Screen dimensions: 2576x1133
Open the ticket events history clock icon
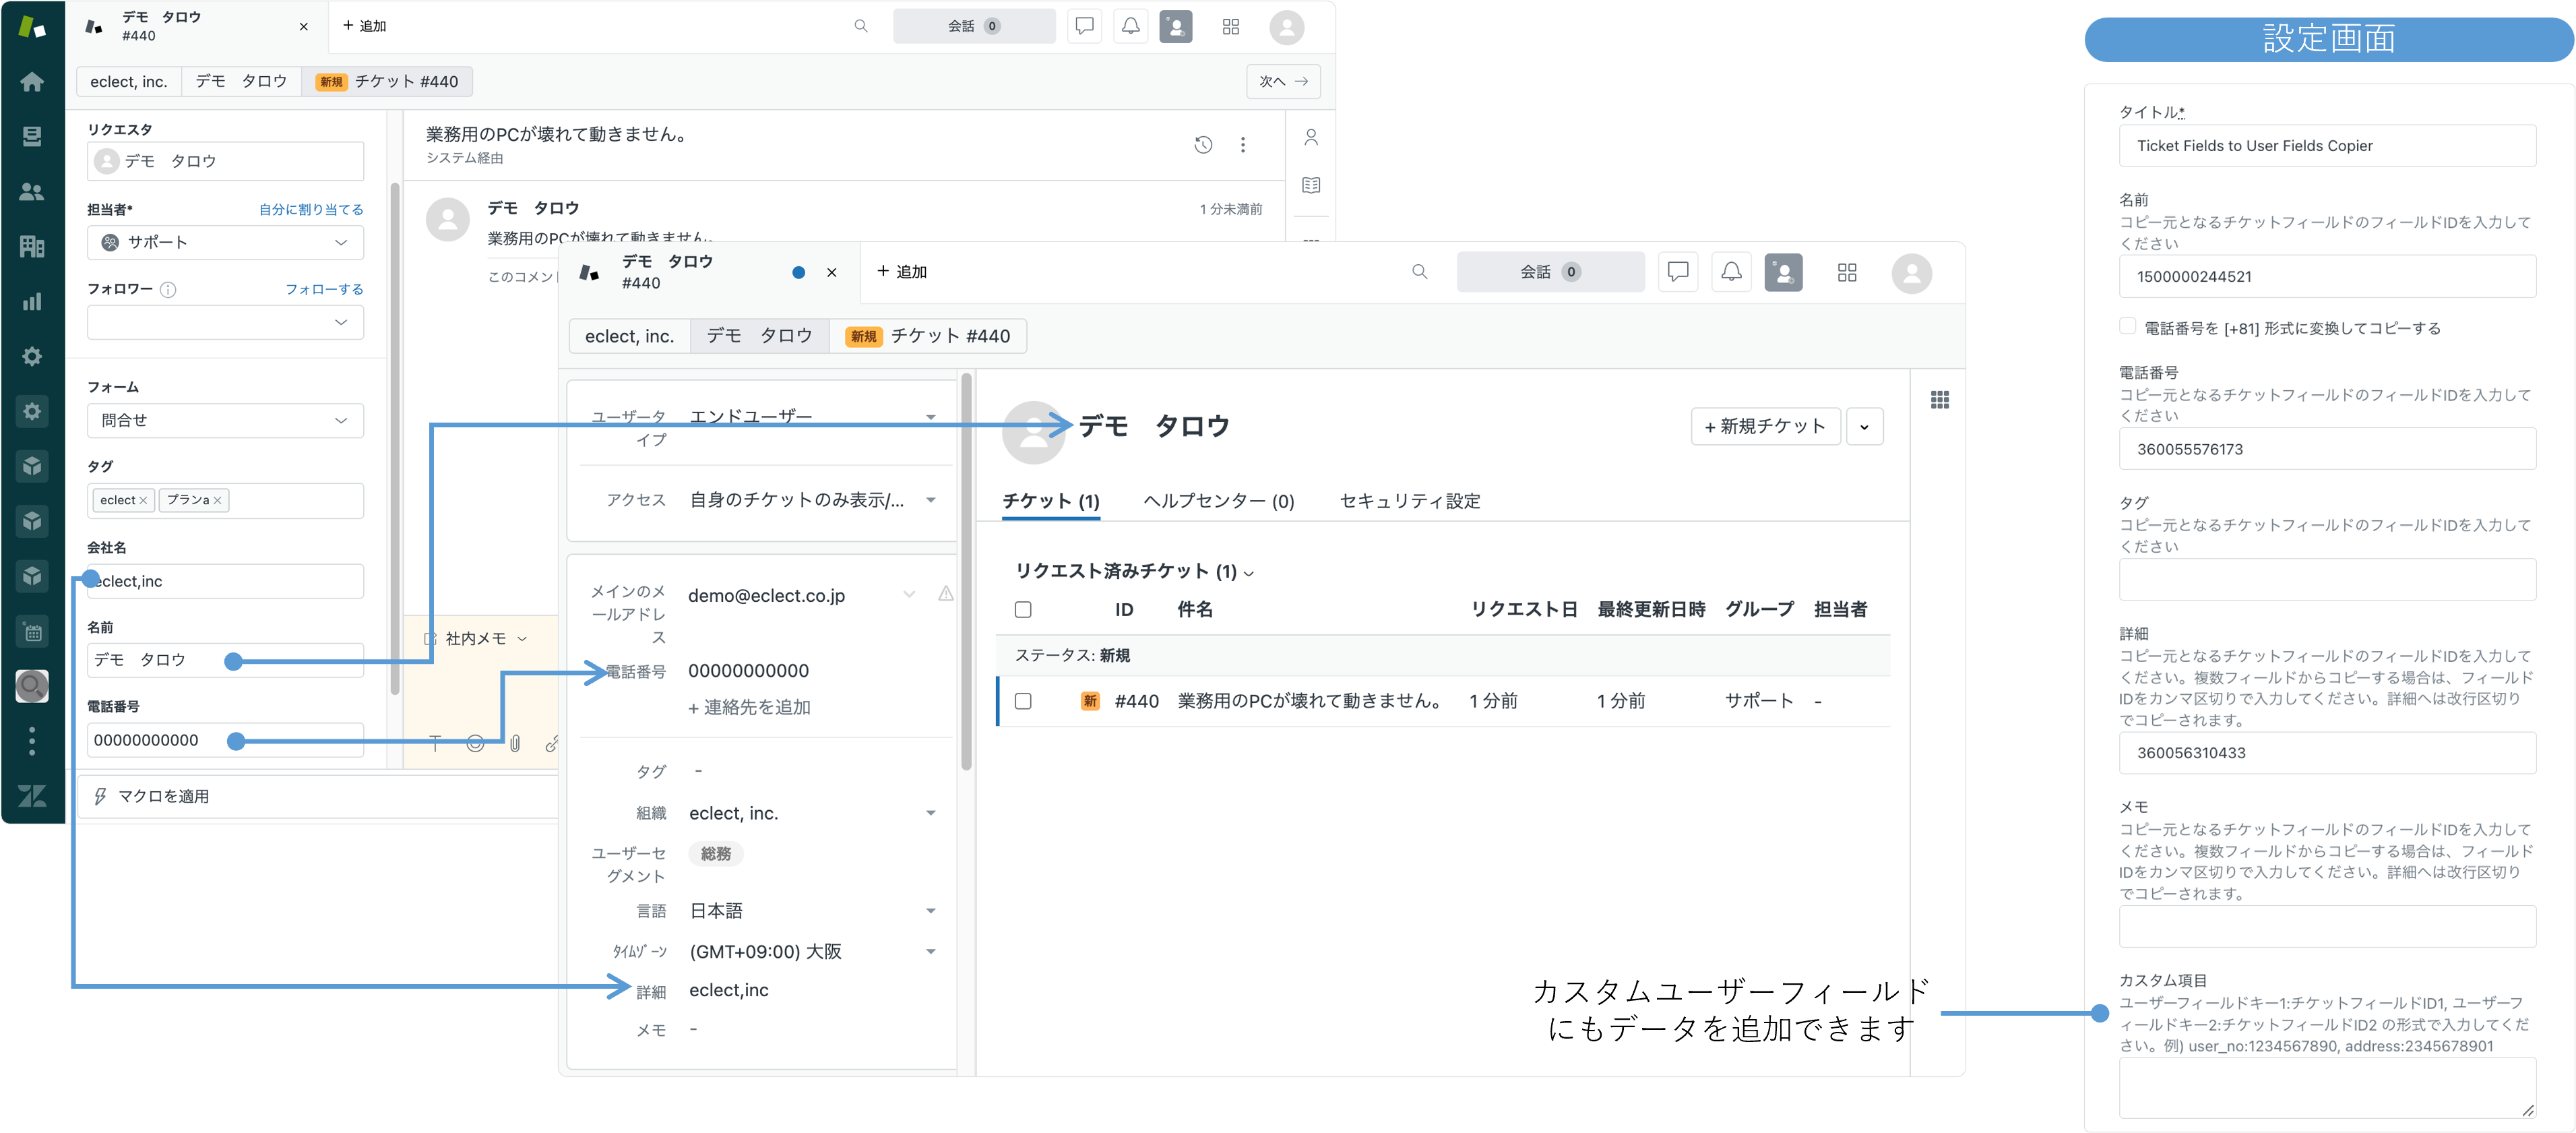coord(1203,145)
